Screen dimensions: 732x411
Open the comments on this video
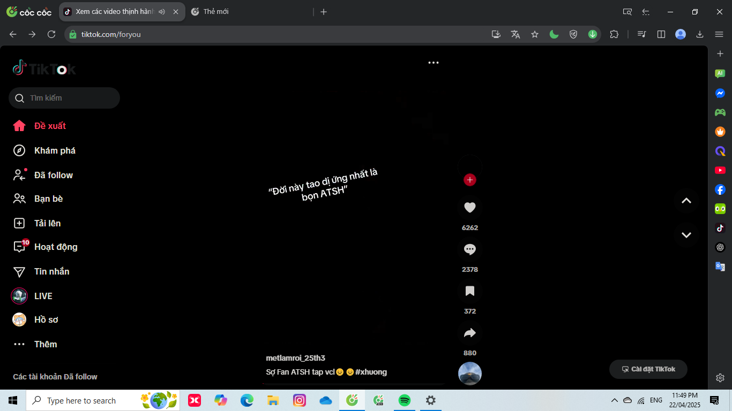tap(470, 249)
